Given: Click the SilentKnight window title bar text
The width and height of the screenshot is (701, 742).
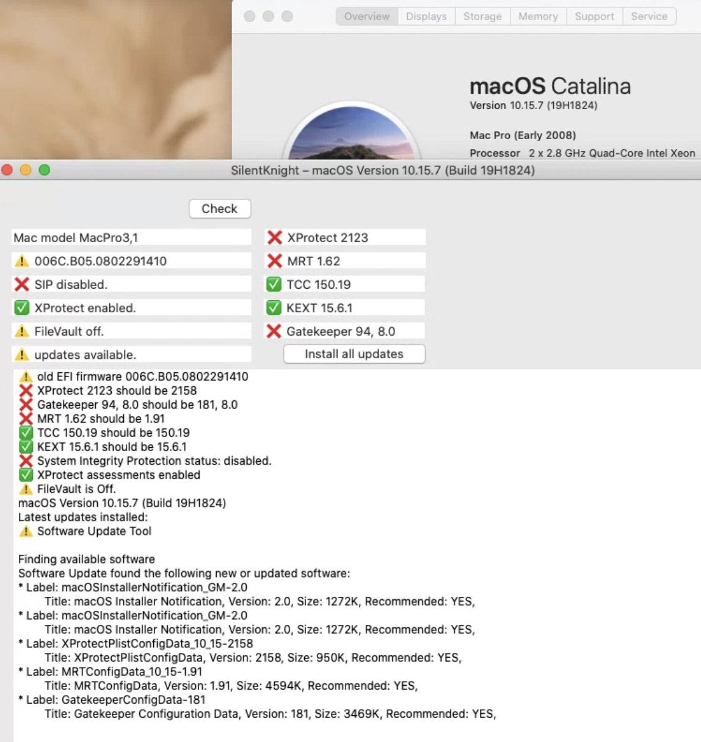Looking at the screenshot, I should pos(383,170).
